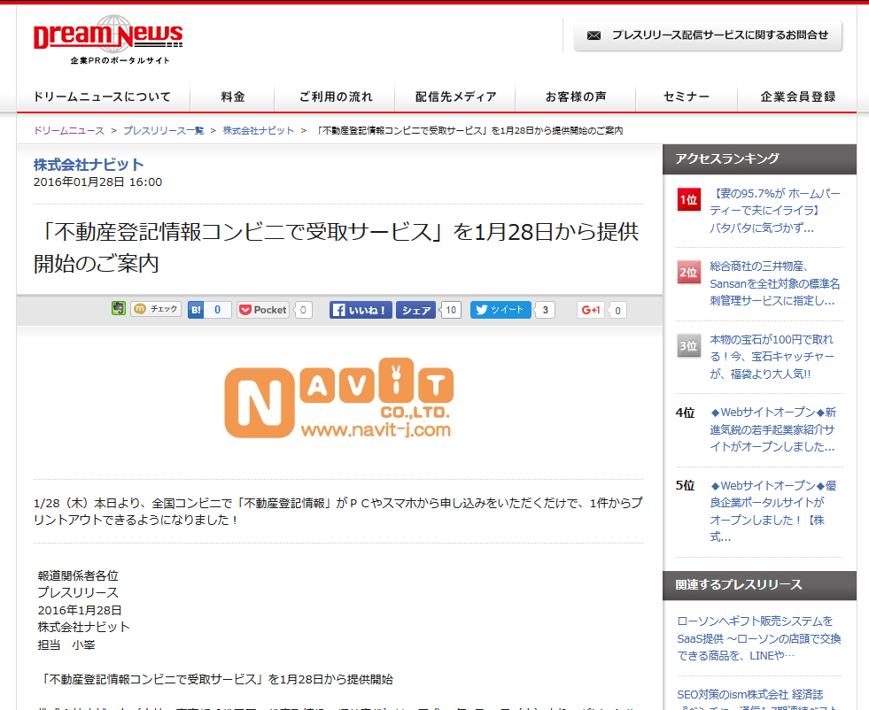Open ranking article 新進気鋭の若手起業家紹介サイト

tap(773, 429)
